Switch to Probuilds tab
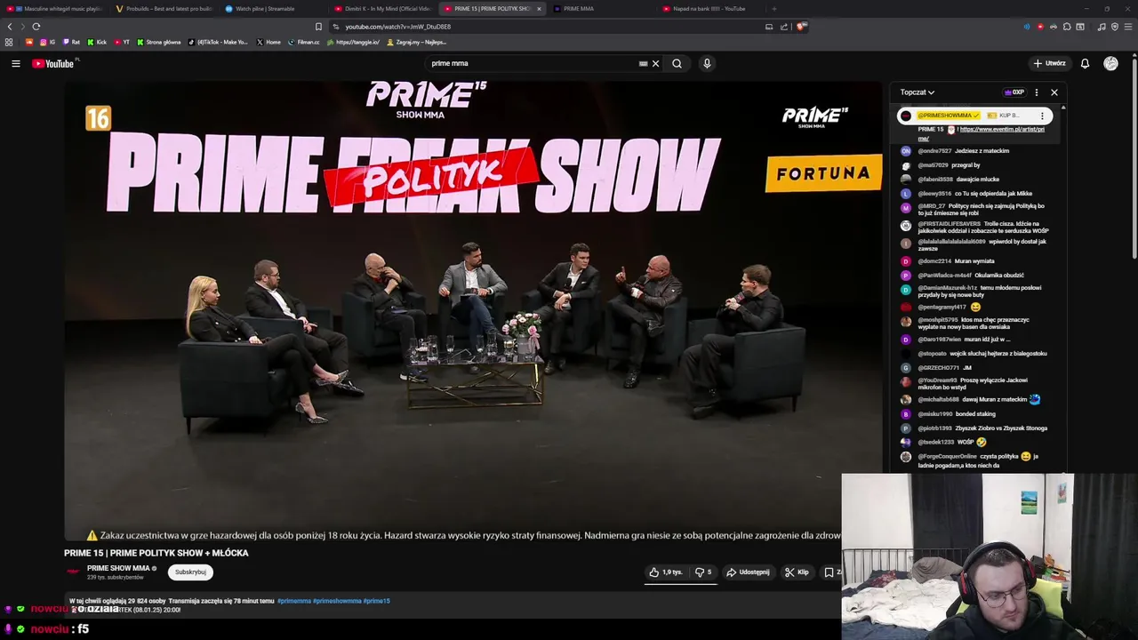The height and width of the screenshot is (640, 1138). click(x=165, y=9)
